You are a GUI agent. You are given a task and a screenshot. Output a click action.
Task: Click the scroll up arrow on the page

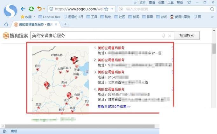214,30
